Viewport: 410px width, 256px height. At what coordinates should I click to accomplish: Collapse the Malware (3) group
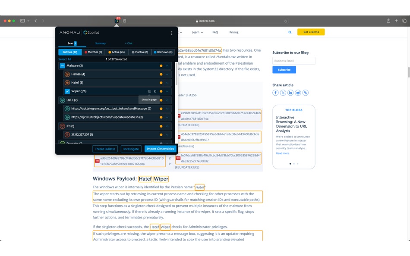pos(167,66)
